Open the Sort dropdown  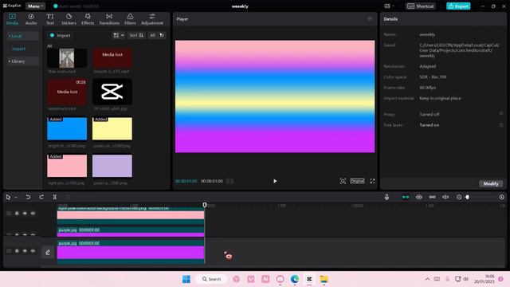[136, 35]
